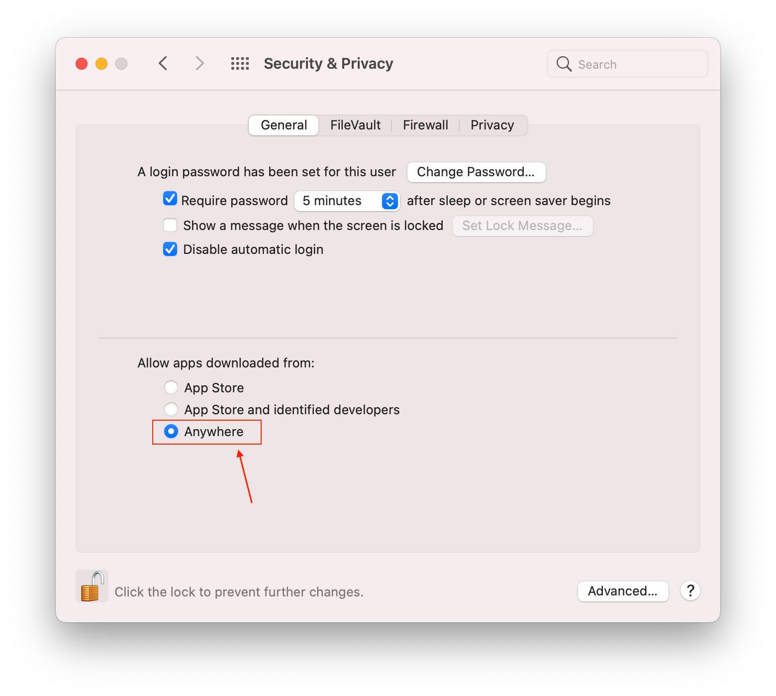The width and height of the screenshot is (776, 696).
Task: Switch to the FileVault tab
Action: (355, 125)
